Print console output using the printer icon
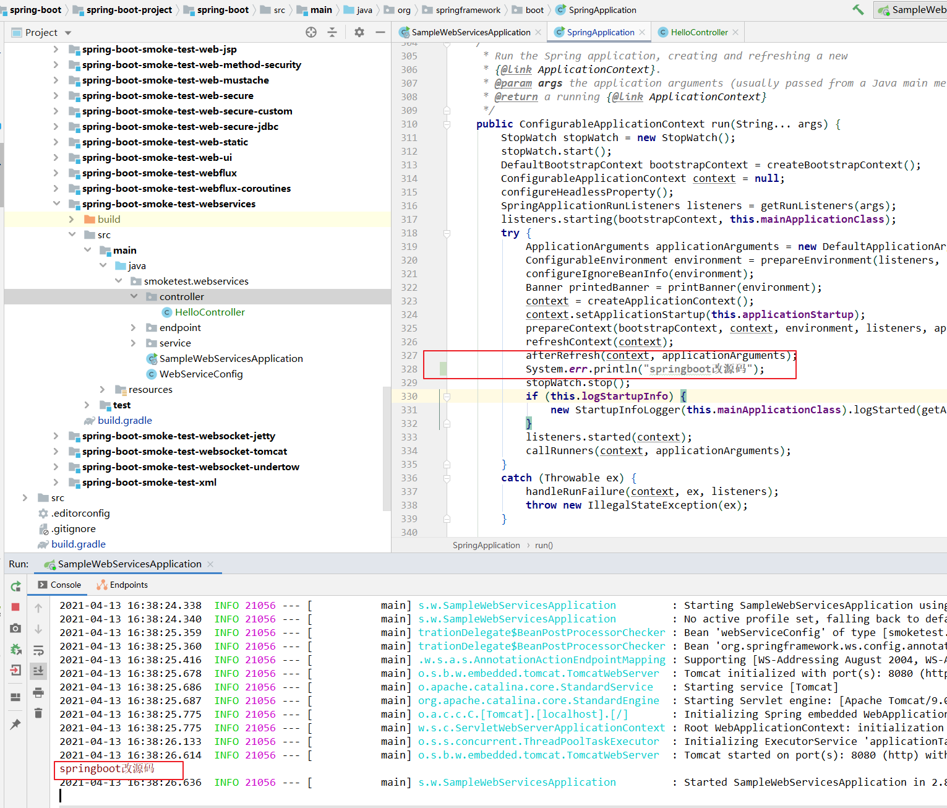The image size is (947, 808). (38, 692)
